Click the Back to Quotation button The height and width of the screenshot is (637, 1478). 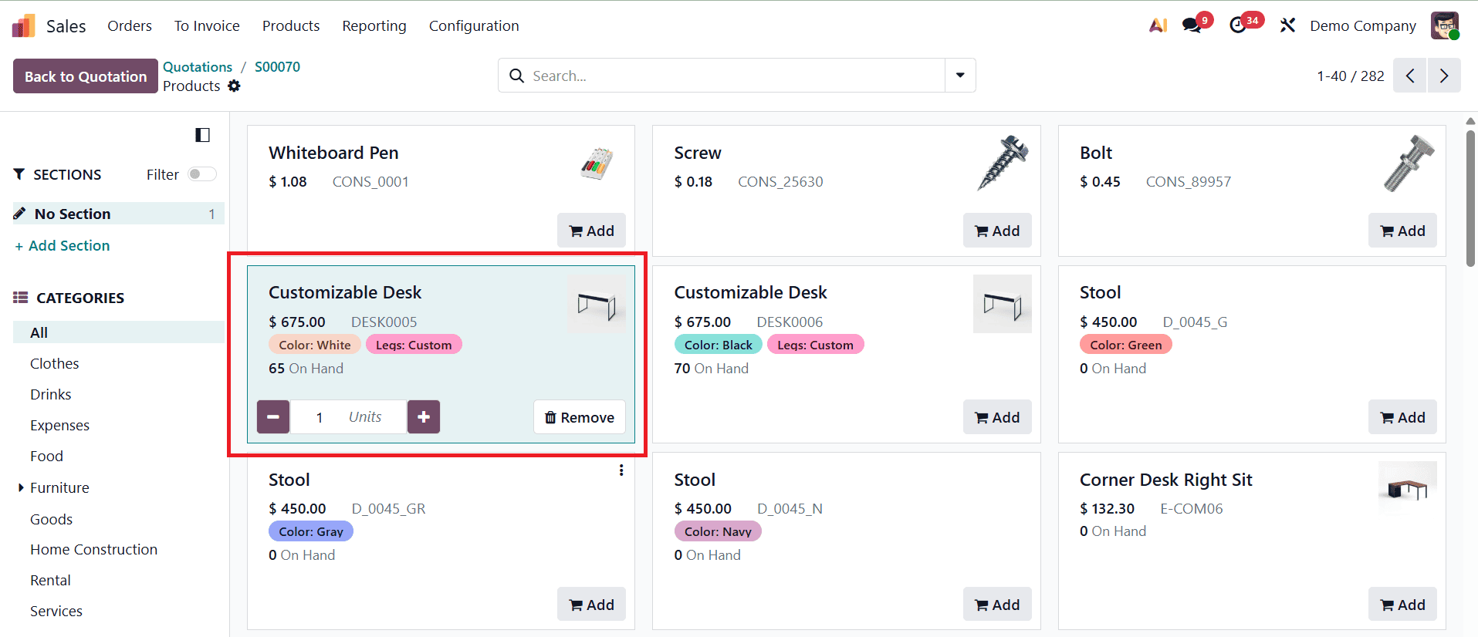coord(85,76)
